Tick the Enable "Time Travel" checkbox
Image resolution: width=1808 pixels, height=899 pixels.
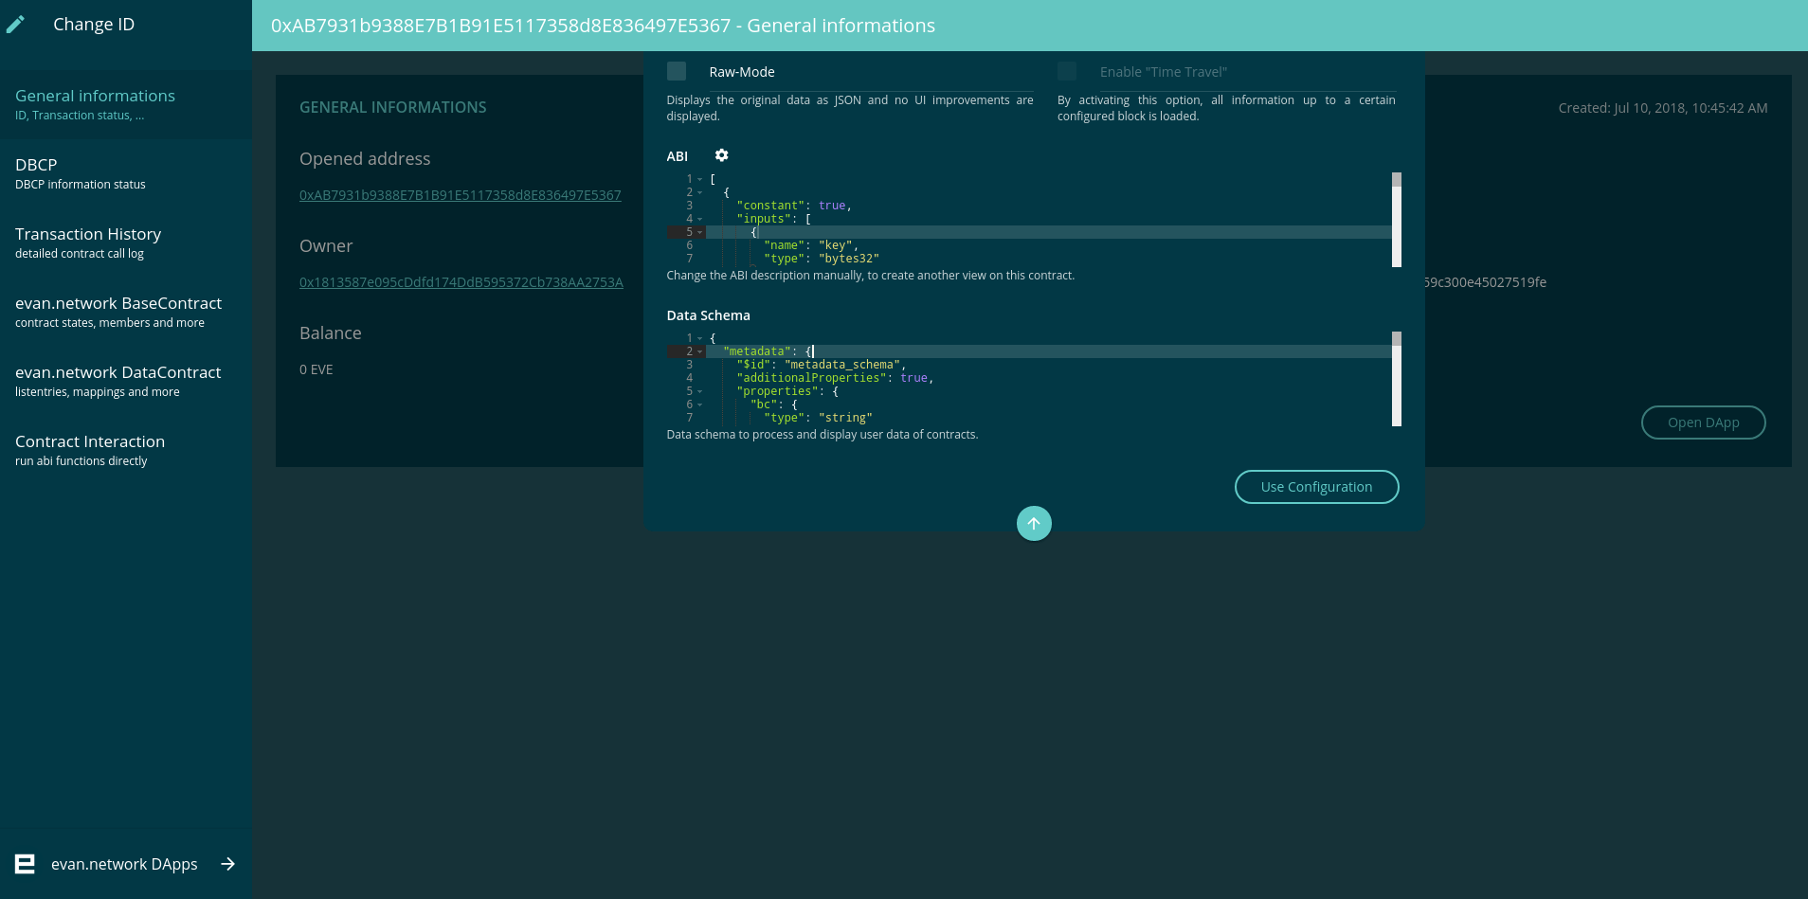[1067, 71]
